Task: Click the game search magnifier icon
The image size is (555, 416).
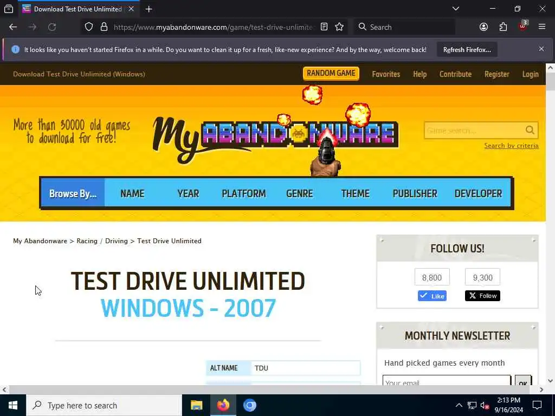Action: (530, 130)
